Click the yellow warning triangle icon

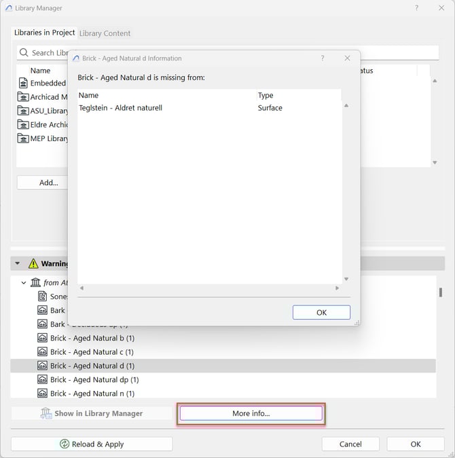(x=33, y=263)
